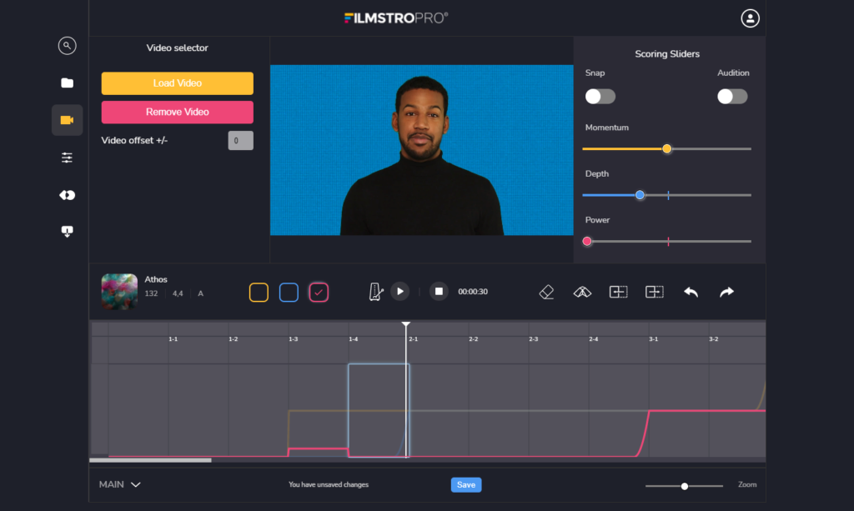Uncheck the pink Power lane checkbox
This screenshot has width=854, height=511.
coord(319,293)
